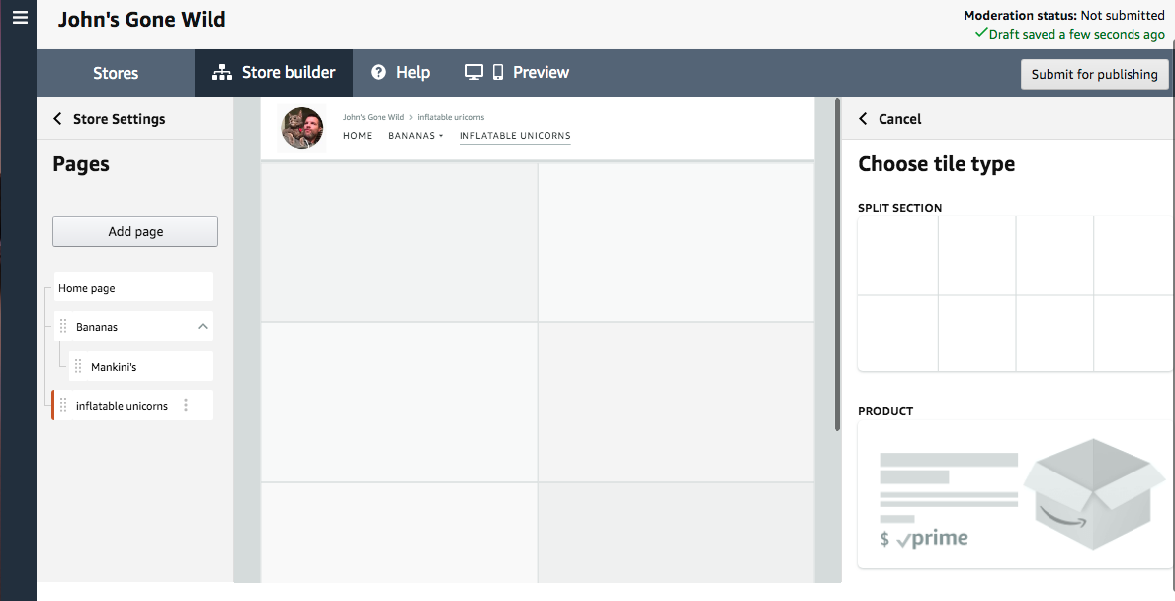Screen dimensions: 1175x601
Task: Grab the drag handle on inflatable unicorns
Action: click(63, 405)
